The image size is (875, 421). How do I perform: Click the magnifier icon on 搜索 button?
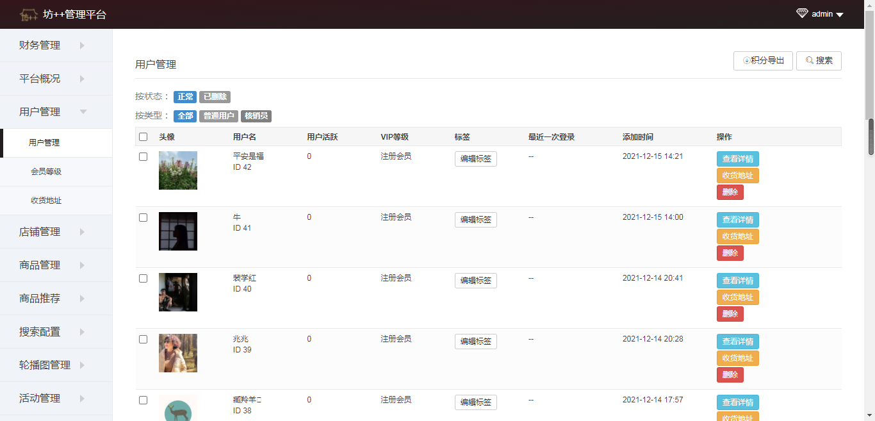click(810, 61)
